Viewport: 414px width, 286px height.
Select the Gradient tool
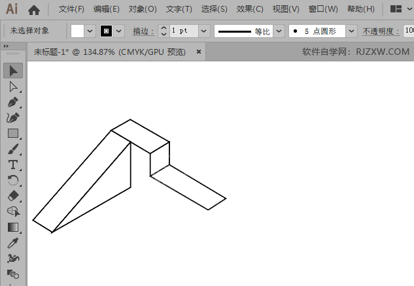13,227
